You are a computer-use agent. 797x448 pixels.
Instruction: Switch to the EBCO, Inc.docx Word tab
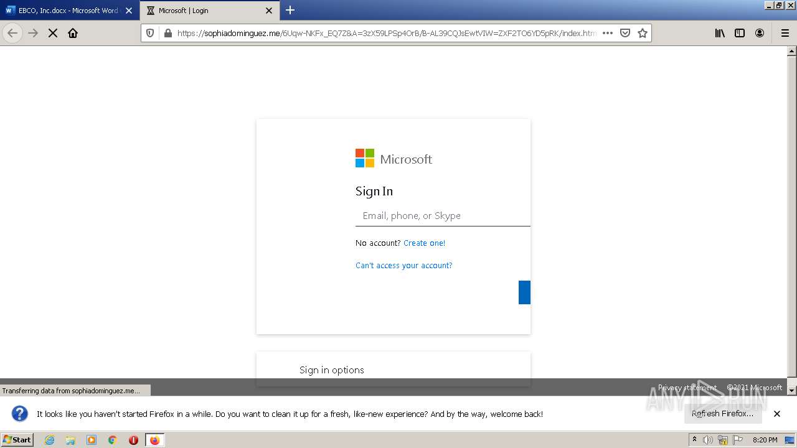click(68, 11)
